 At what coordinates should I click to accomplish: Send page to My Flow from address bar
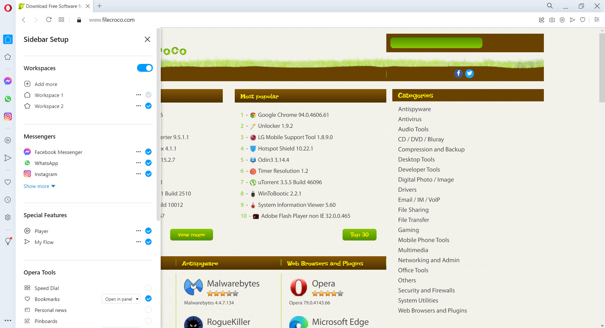click(573, 20)
